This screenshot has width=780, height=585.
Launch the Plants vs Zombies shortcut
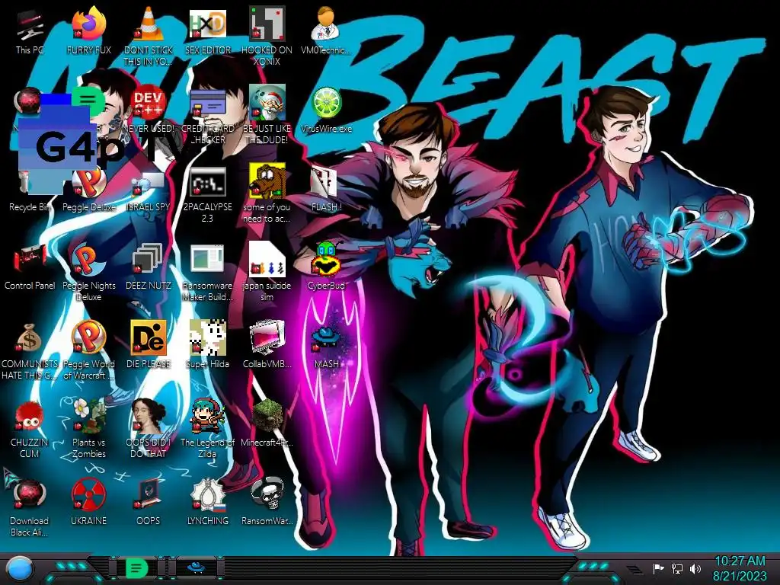89,429
